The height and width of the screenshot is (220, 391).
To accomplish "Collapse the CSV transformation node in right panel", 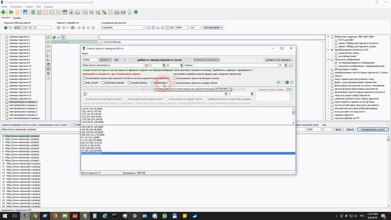I will point(329,50).
